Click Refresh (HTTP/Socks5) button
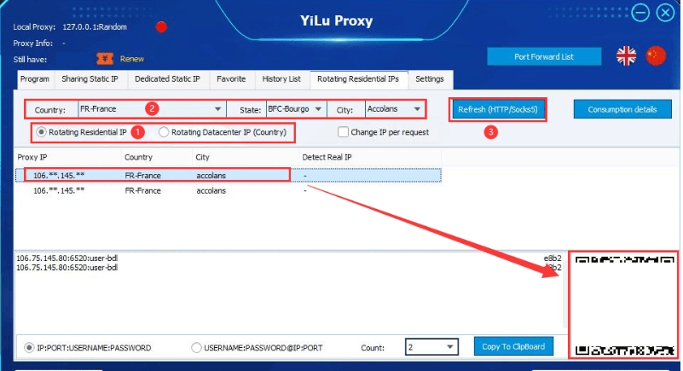Image resolution: width=683 pixels, height=371 pixels. tap(498, 109)
